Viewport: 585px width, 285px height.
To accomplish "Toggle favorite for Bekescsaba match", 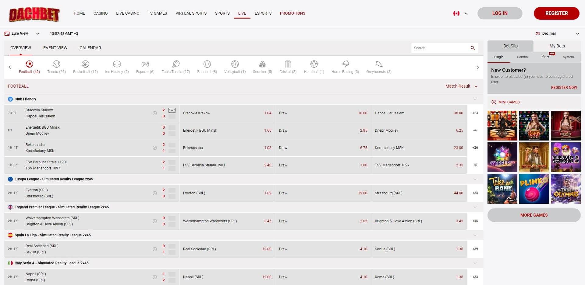I will click(155, 148).
